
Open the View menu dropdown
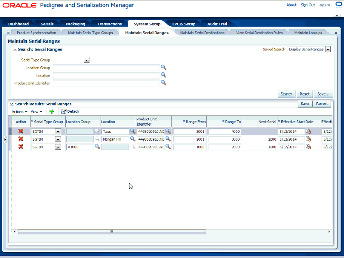coord(36,112)
